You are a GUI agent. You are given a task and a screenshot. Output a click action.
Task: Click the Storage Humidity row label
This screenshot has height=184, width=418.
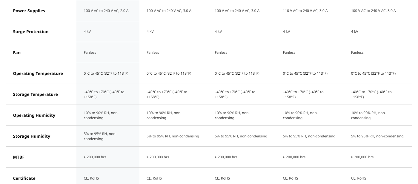pyautogui.click(x=32, y=136)
